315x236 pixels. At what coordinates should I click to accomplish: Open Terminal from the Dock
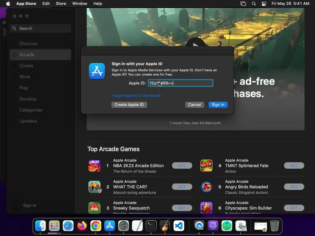pos(151,226)
